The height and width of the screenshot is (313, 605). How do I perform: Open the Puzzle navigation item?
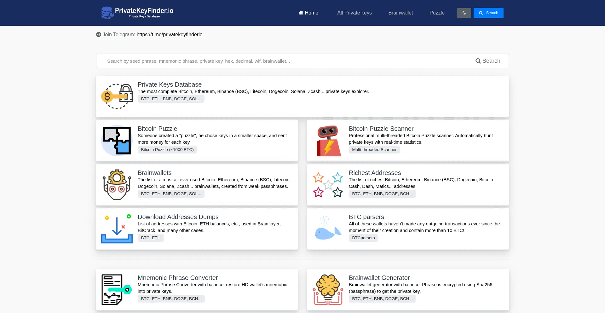[x=437, y=13]
